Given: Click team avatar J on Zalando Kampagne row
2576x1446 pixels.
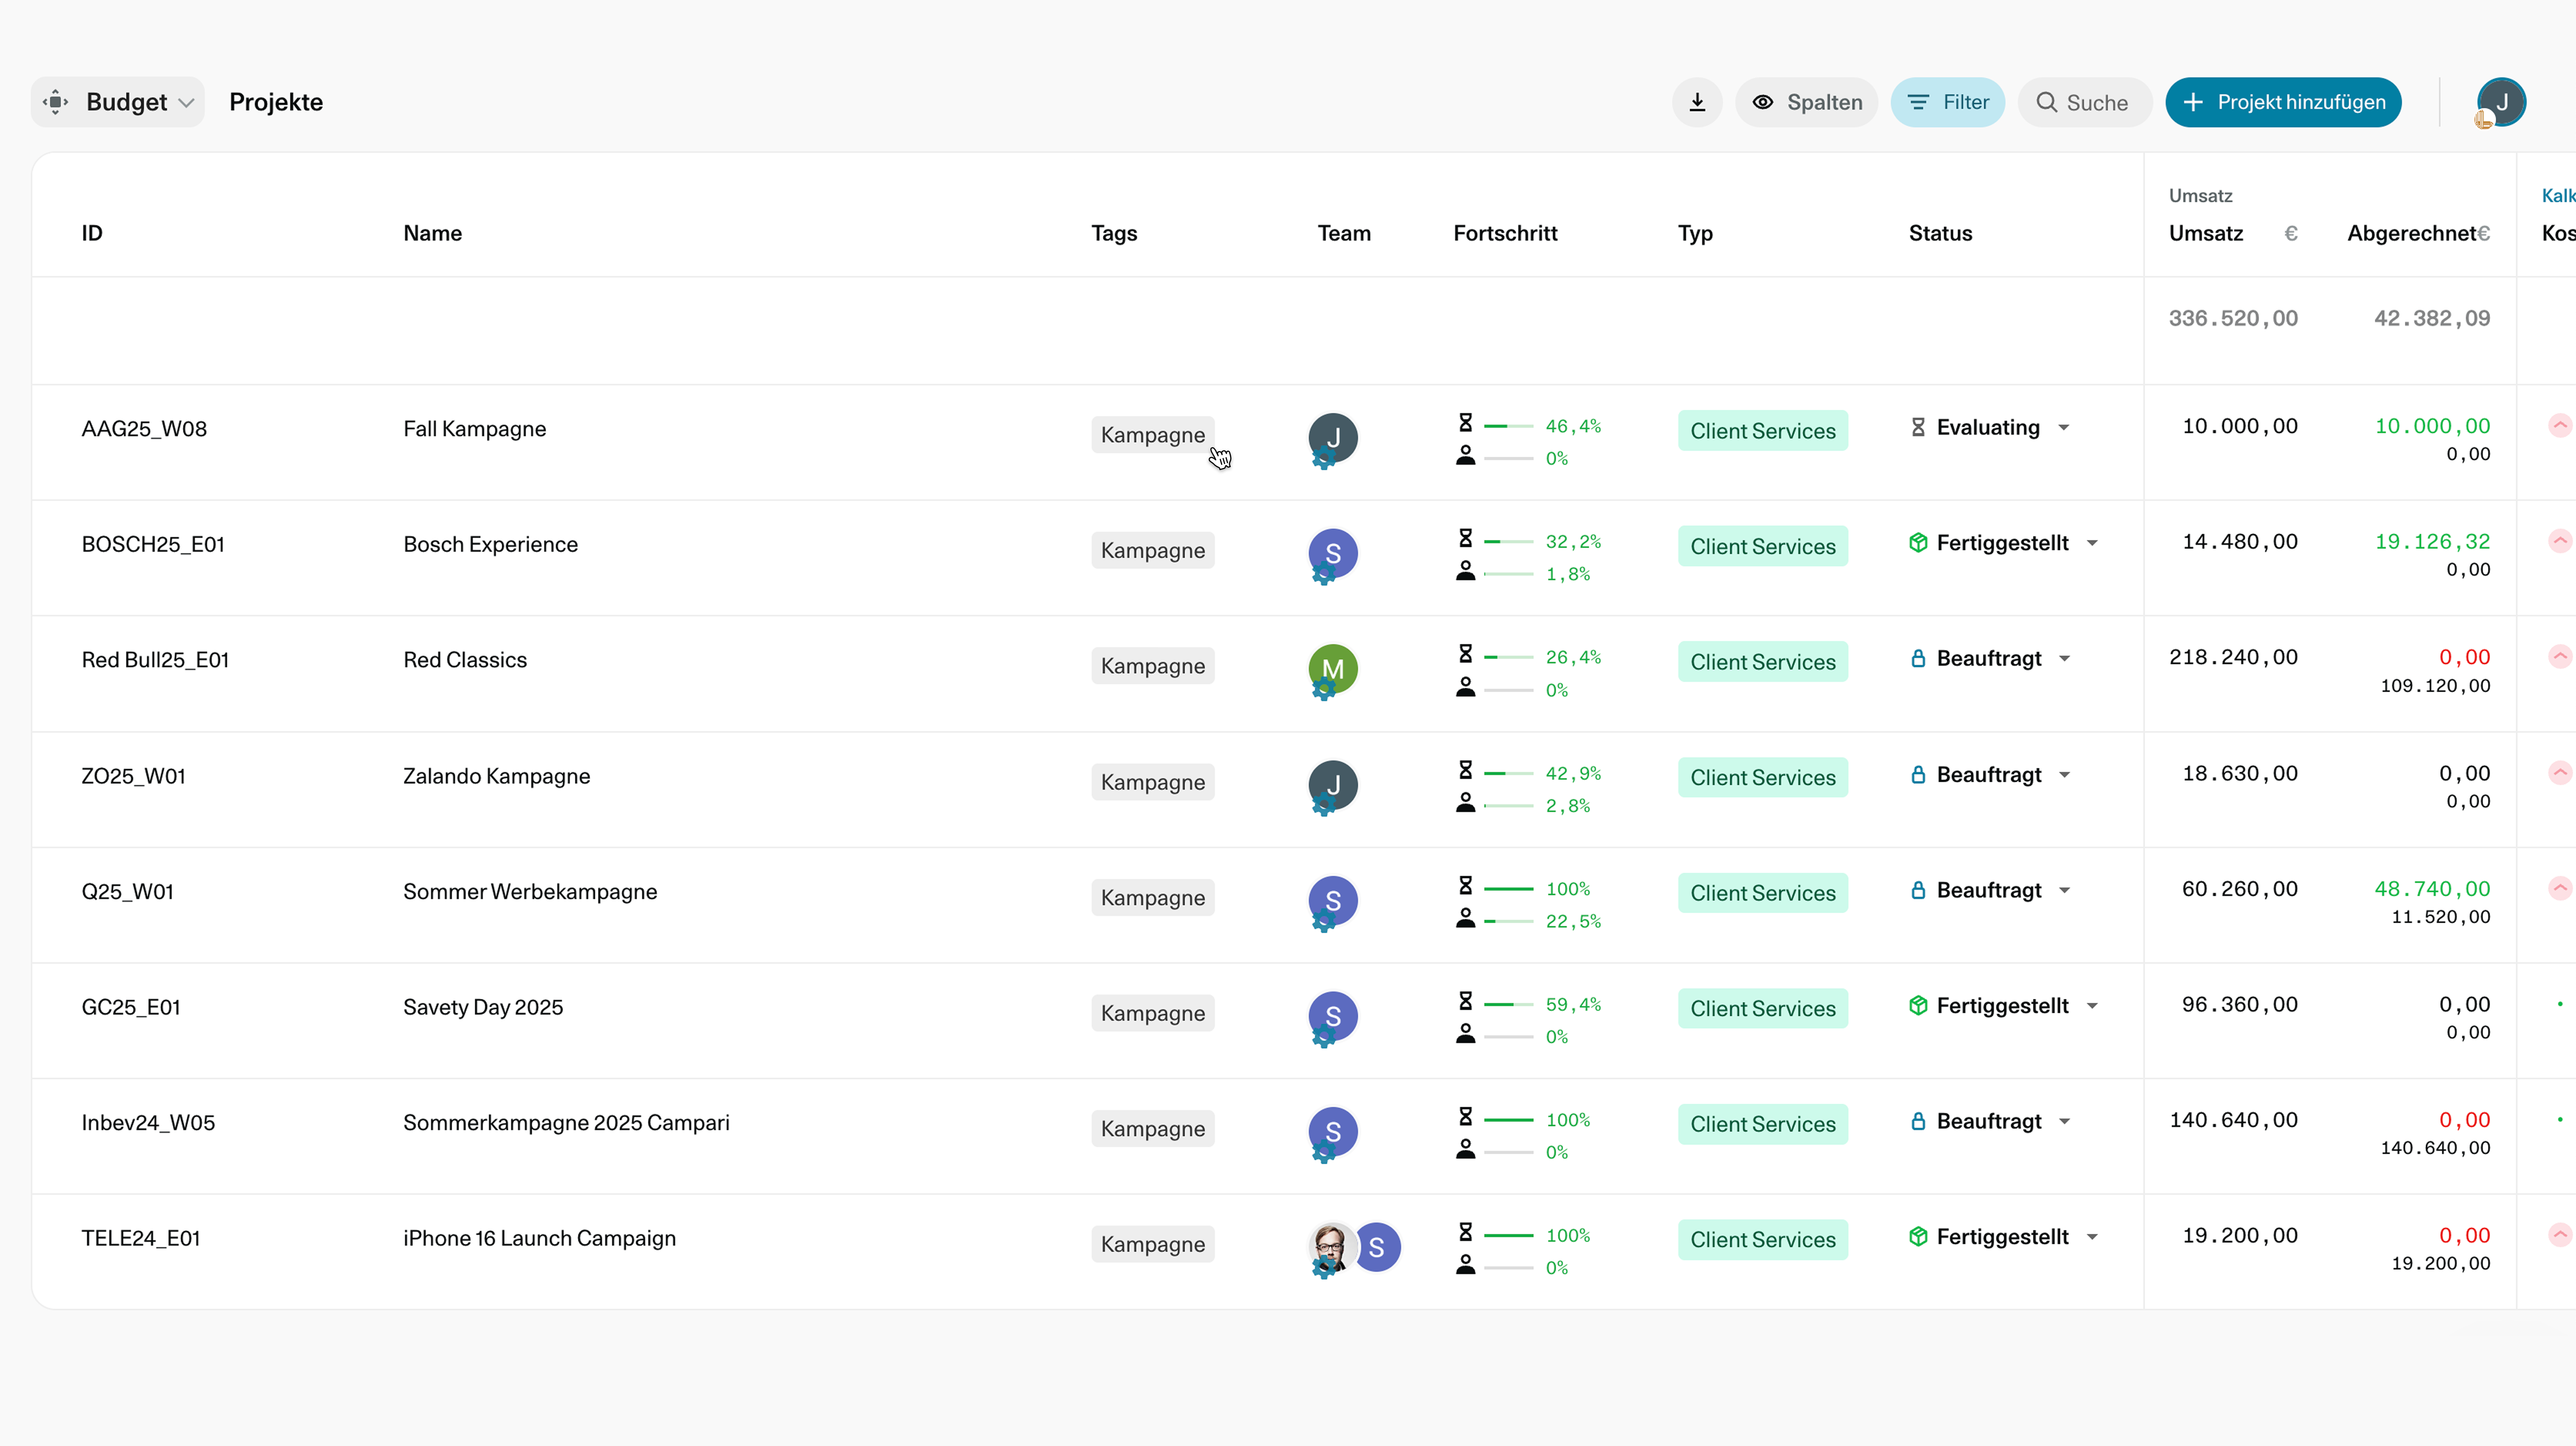Looking at the screenshot, I should point(1333,784).
